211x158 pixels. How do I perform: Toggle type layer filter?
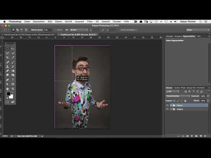click(193, 92)
